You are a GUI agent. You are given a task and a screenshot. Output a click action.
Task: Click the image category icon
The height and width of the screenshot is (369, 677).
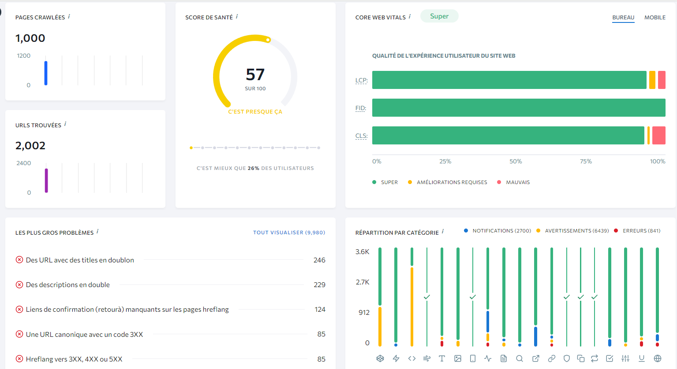point(458,358)
